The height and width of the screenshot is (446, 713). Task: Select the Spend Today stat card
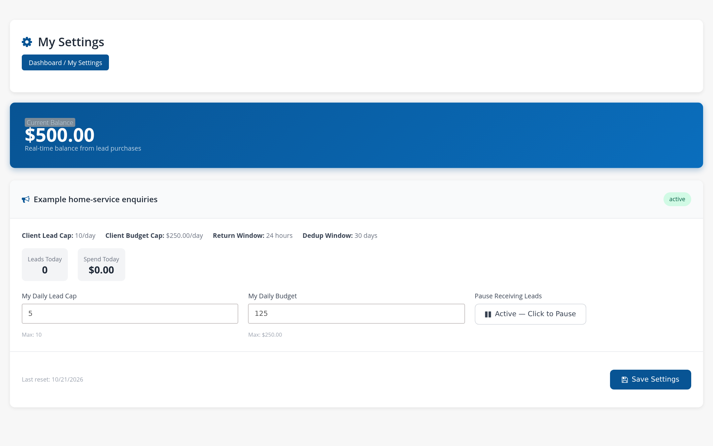(101, 265)
